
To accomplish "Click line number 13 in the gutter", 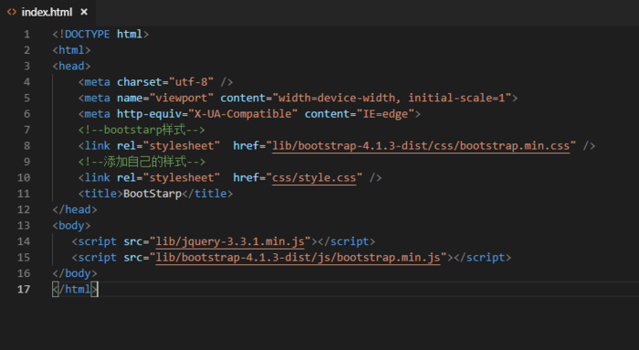I will coord(24,225).
